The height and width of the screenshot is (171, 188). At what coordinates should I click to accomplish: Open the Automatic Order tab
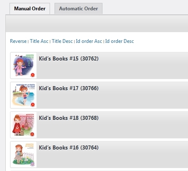(79, 9)
